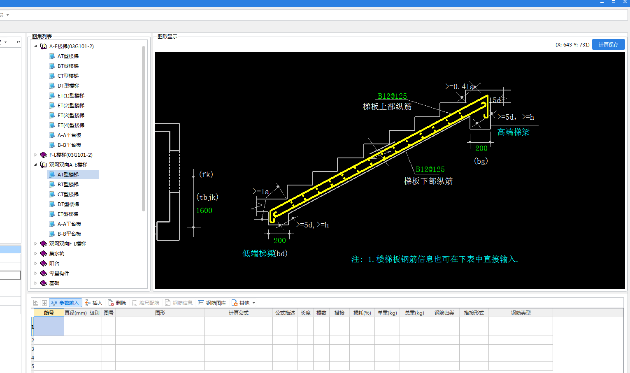This screenshot has height=373, width=630.
Task: Select ET(4)型楼梯 tree item
Action: pyautogui.click(x=71, y=125)
